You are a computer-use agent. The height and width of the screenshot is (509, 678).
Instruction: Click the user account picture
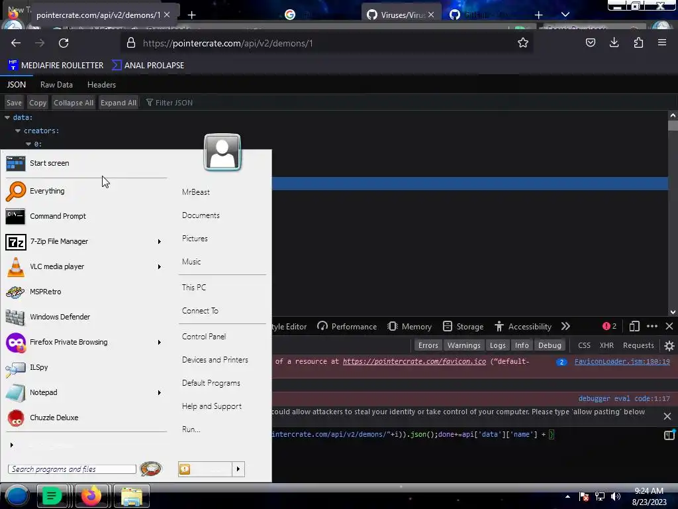pos(222,152)
